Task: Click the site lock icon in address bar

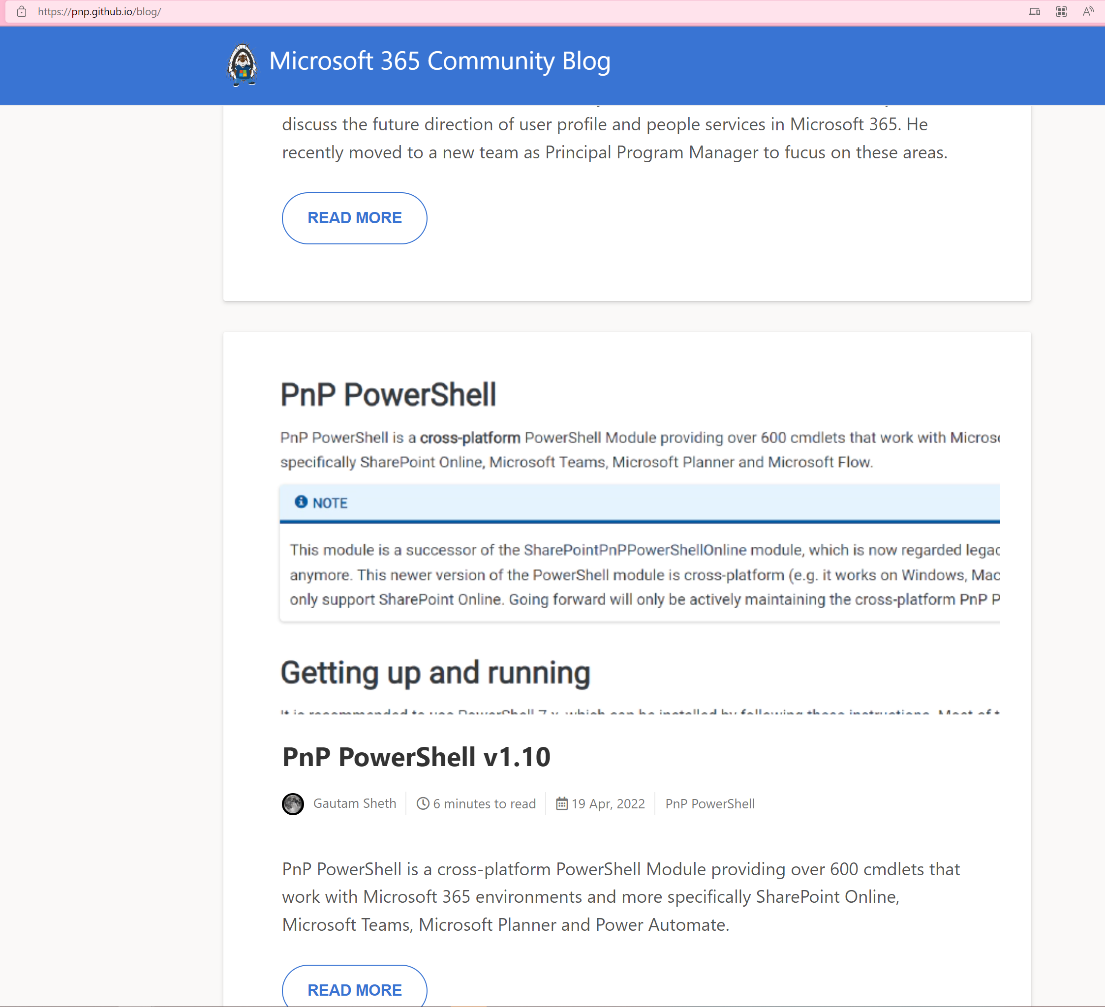Action: [x=21, y=11]
